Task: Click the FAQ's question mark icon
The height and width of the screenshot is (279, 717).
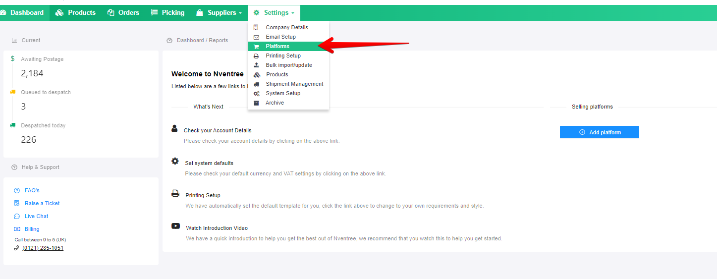Action: (17, 190)
